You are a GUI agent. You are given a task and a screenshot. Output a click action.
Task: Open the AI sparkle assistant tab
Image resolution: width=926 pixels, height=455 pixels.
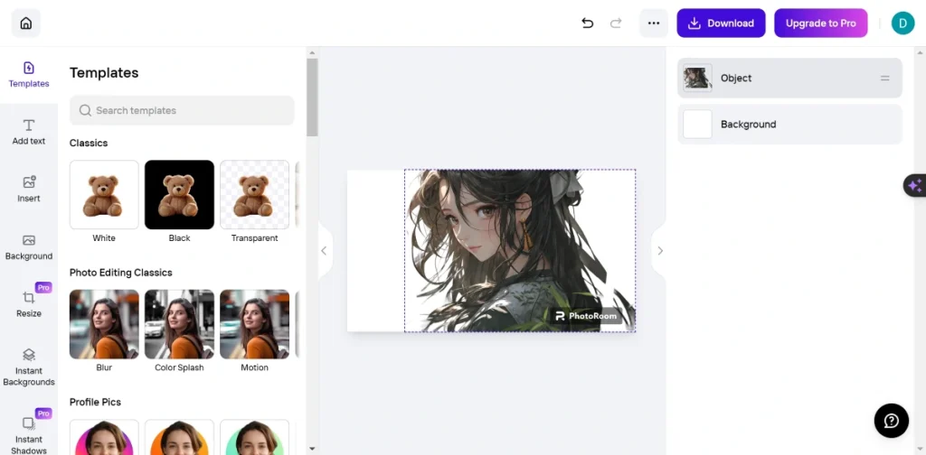pyautogui.click(x=915, y=186)
